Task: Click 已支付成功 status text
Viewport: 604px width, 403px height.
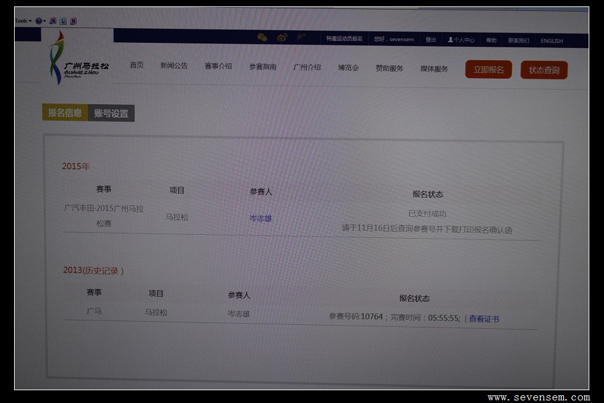Action: [427, 213]
